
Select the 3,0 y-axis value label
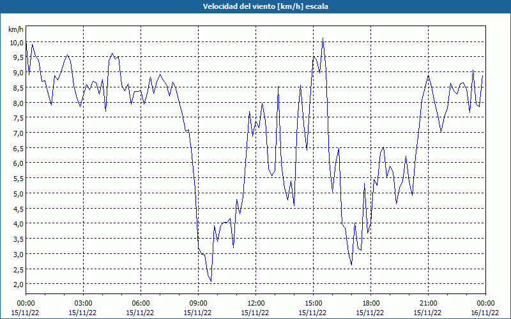tap(19, 254)
